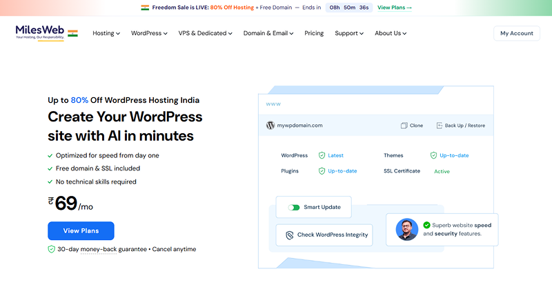Click the shield icon beside Themes Up-to-date
The image size is (552, 307).
(x=433, y=155)
